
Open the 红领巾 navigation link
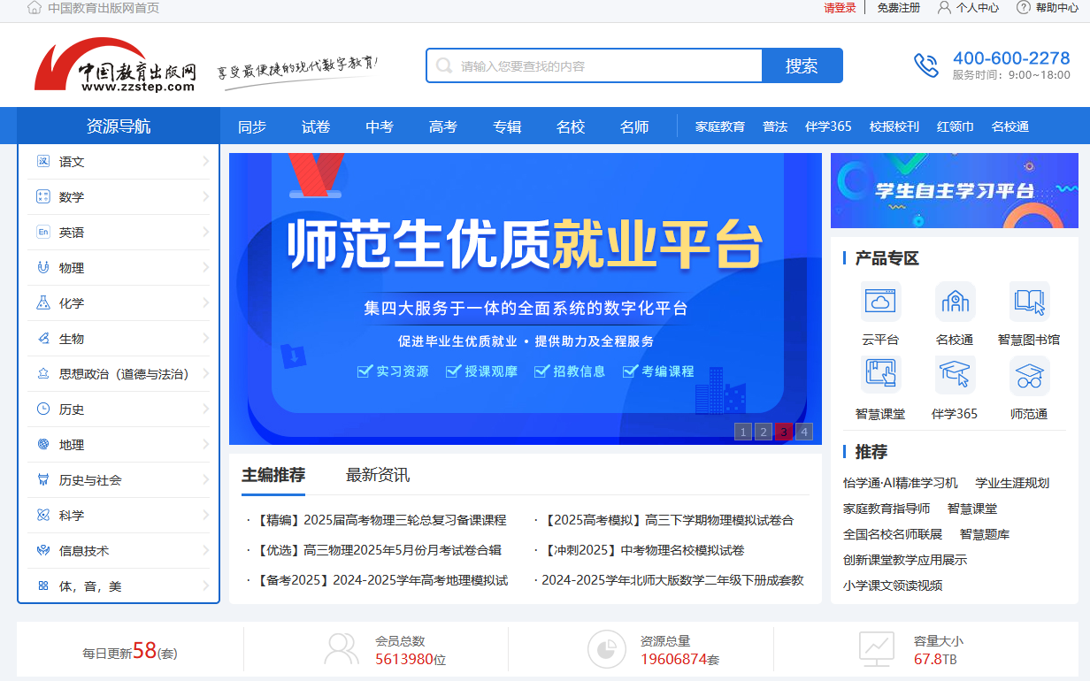point(956,126)
